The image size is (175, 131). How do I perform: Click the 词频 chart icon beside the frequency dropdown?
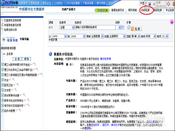tap(122, 27)
